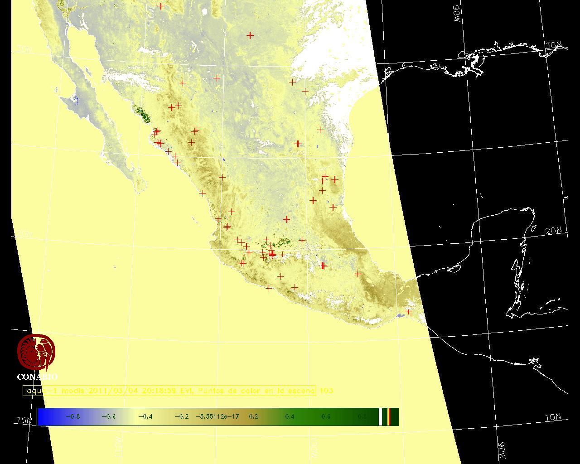Viewport: 580px width, 464px height.
Task: Click the 10N latitude label at bottom right
Action: (x=553, y=417)
